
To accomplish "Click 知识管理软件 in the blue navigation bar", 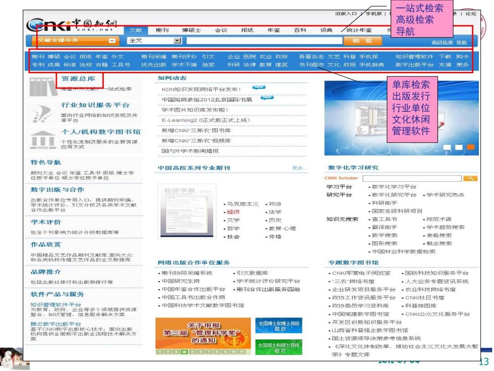I will [x=414, y=56].
